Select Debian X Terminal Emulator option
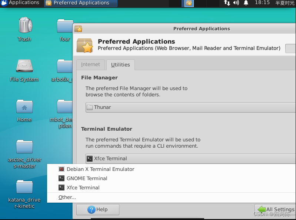The width and height of the screenshot is (296, 220). [172, 169]
